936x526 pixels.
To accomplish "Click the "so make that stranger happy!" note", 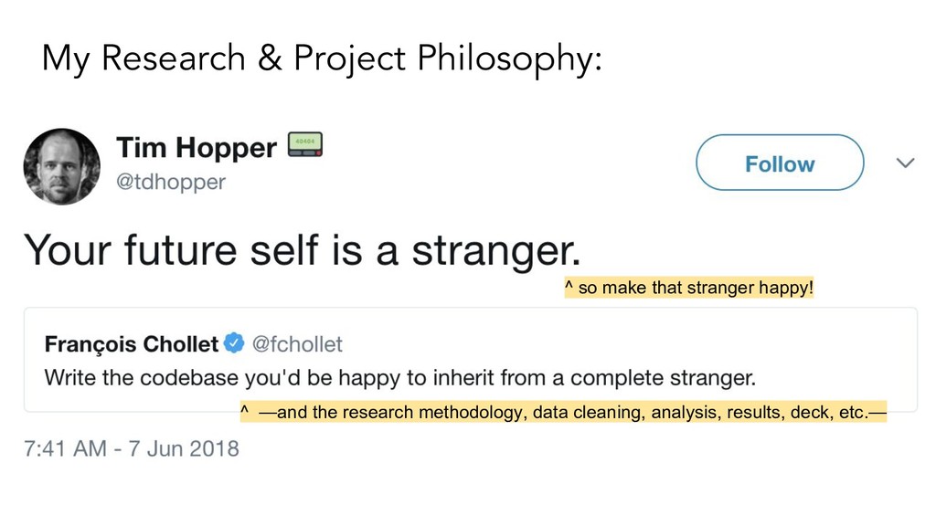I will pos(695,289).
